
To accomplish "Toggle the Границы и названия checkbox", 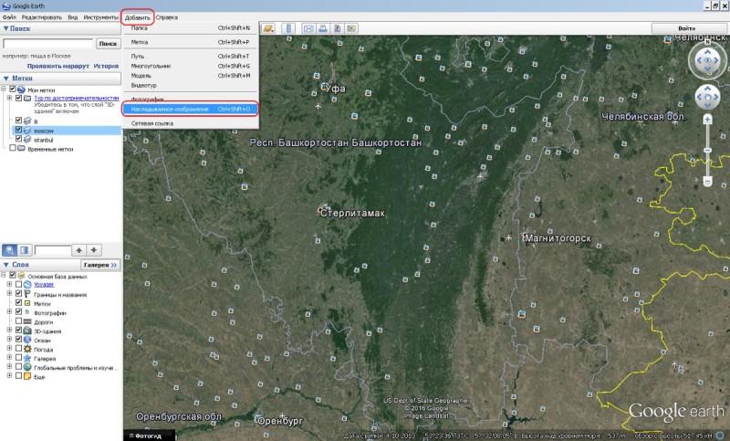I will [x=18, y=294].
